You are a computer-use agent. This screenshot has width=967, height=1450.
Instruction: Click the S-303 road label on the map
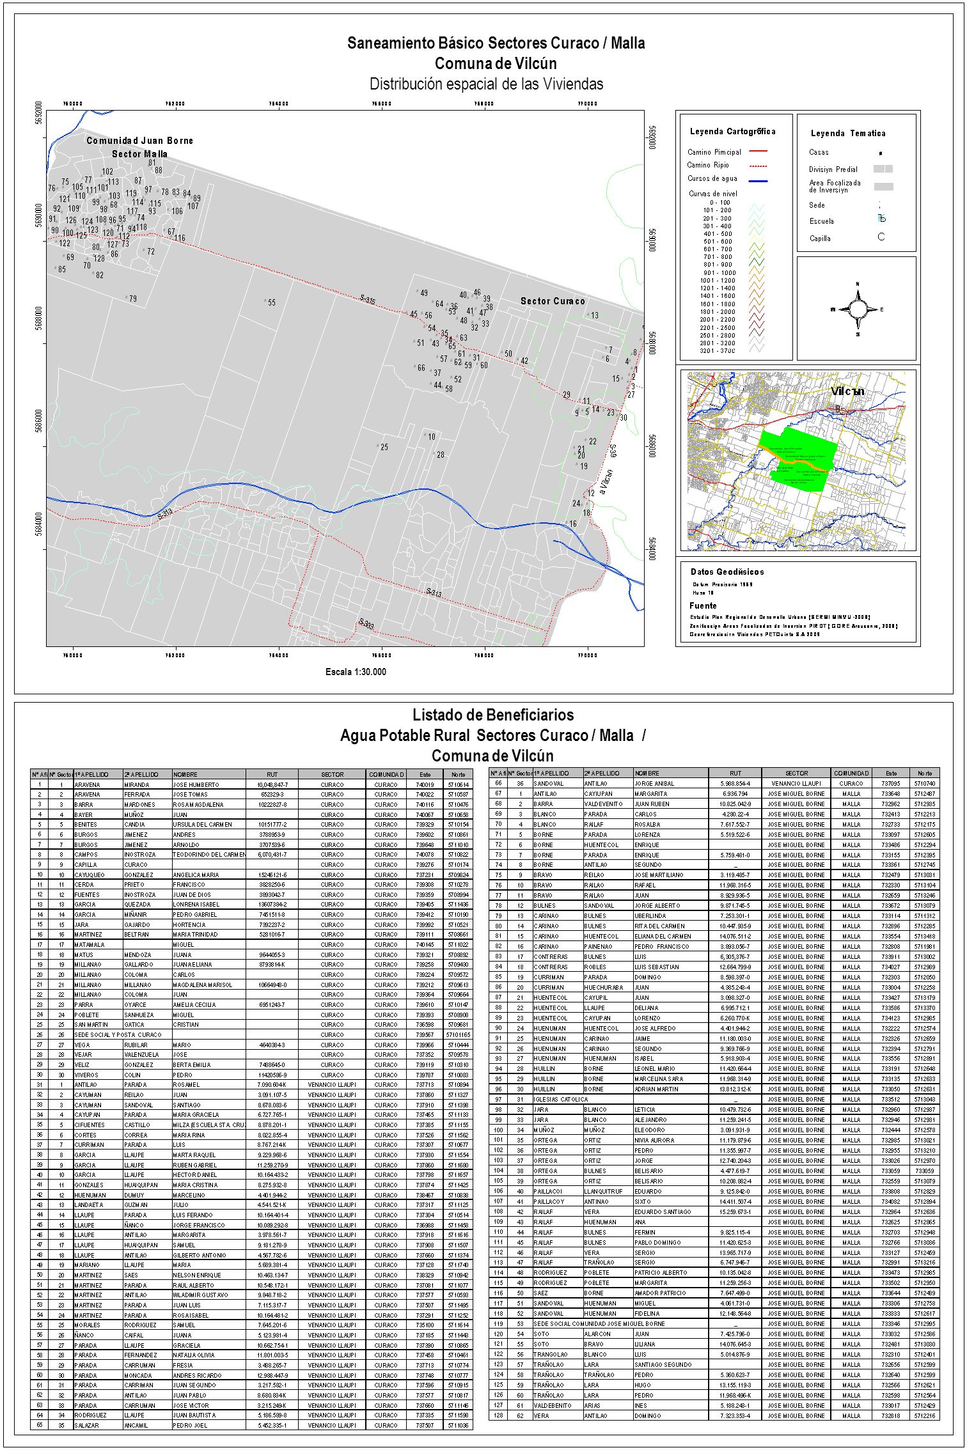click(366, 623)
